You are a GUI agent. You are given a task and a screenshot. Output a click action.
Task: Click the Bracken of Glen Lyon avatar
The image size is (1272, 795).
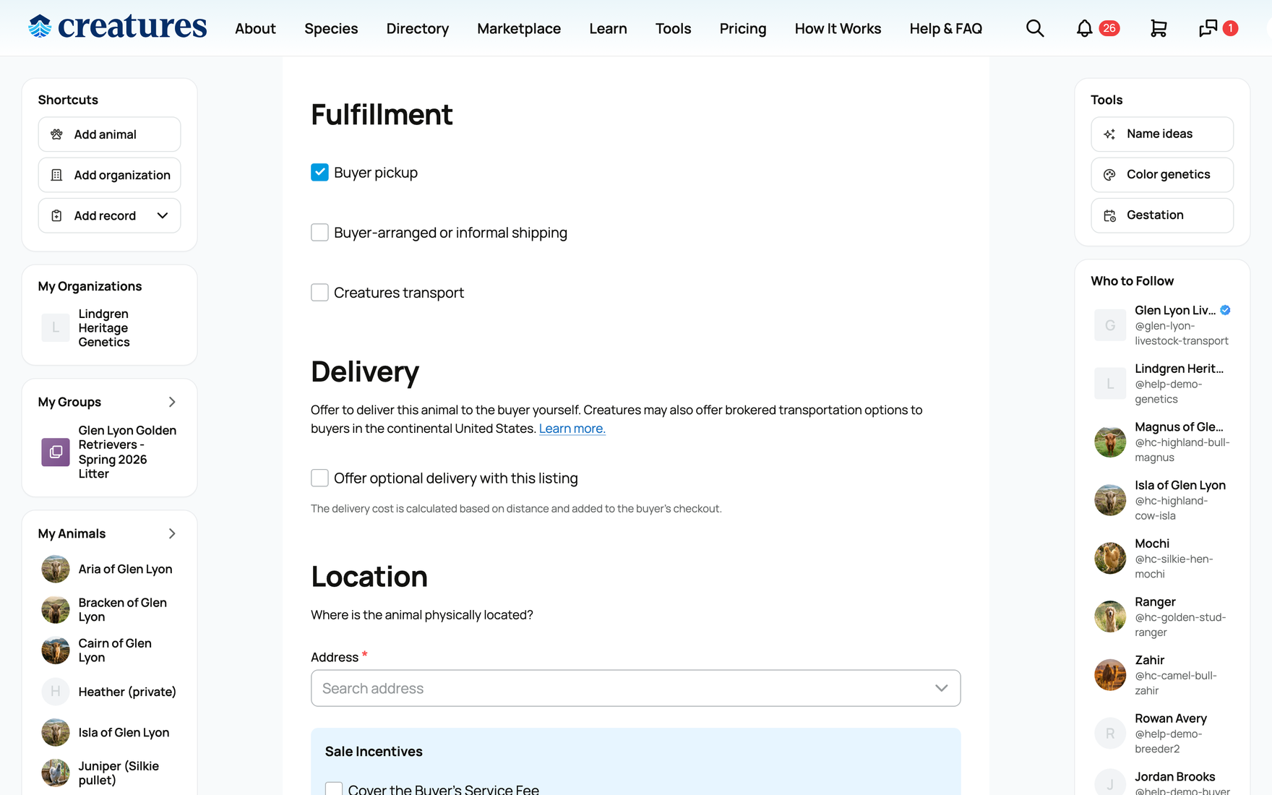click(x=56, y=609)
